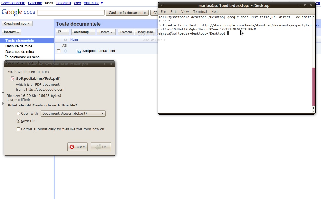Select the Save File radio button

[19, 121]
